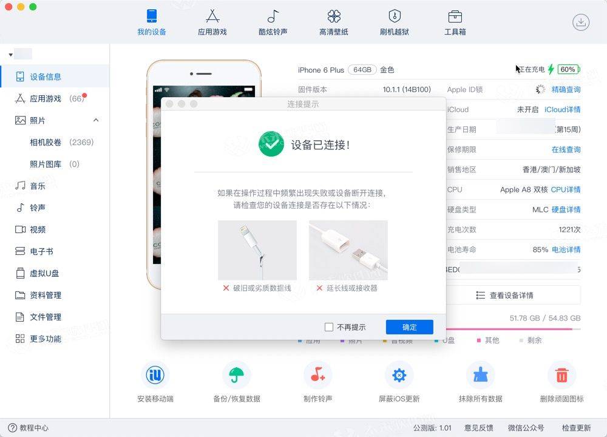Collapse the 照片 section chevron
This screenshot has height=437, width=607.
click(96, 120)
